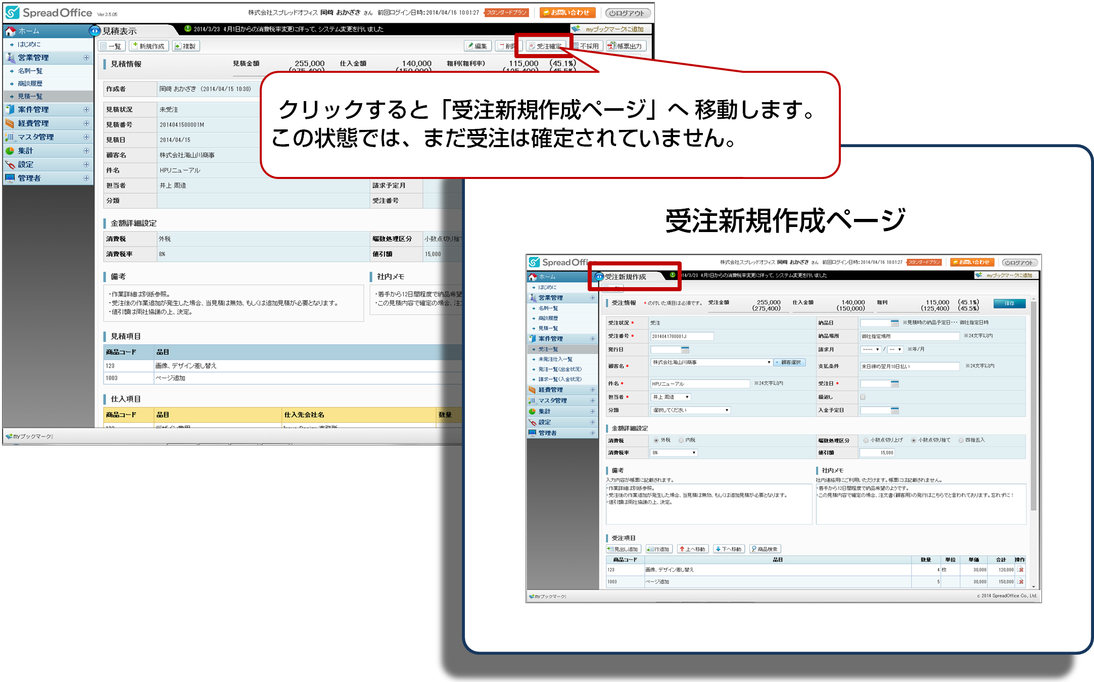Screen dimensions: 1094x682
Task: Select 四捨五入 radio in 受注新規作成
Action: pyautogui.click(x=961, y=440)
